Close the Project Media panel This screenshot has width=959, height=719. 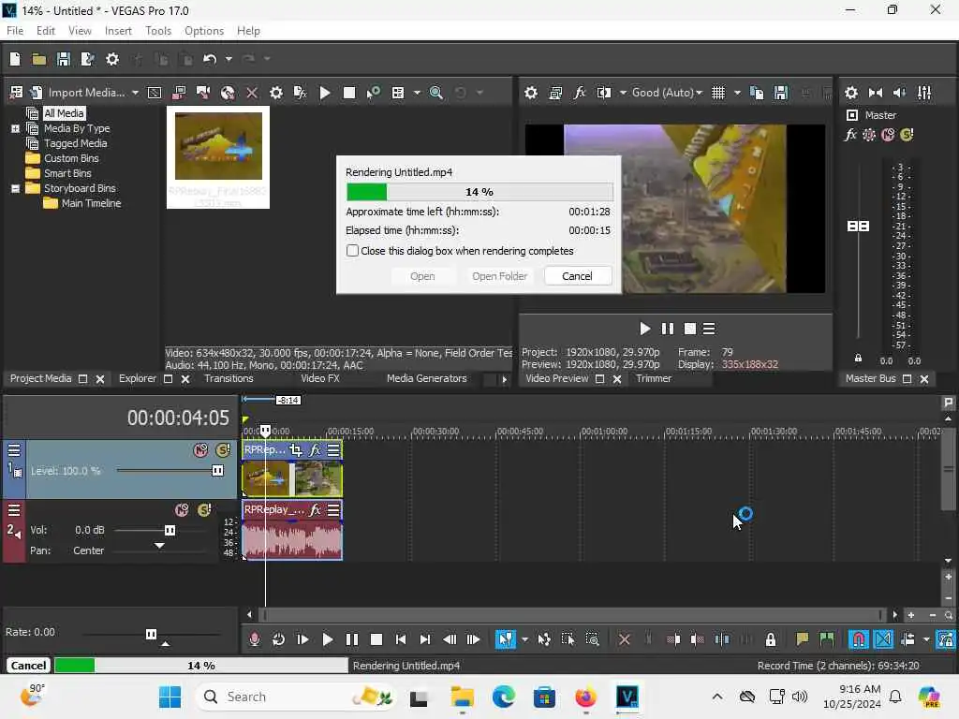pos(100,379)
